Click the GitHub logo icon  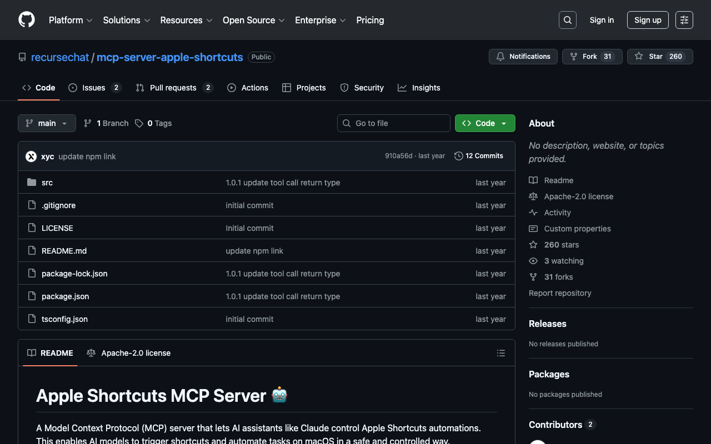pos(27,20)
